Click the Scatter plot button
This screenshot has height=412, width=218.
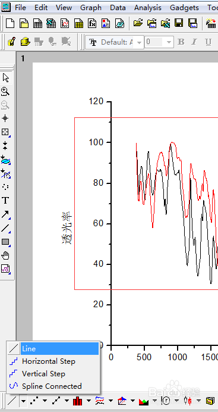coord(34,401)
